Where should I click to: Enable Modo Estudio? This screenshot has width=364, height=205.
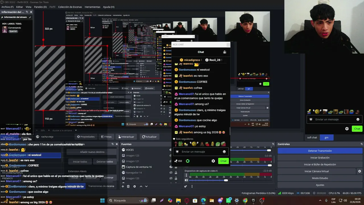pos(320,178)
